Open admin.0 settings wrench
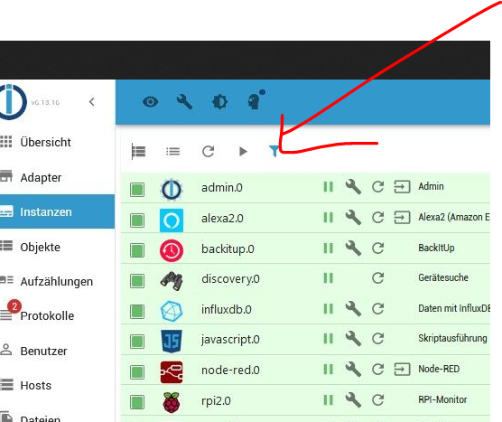Viewport: 502px width, 422px height. click(x=353, y=186)
